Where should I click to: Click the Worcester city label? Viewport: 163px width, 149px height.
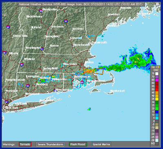[x=70, y=64]
